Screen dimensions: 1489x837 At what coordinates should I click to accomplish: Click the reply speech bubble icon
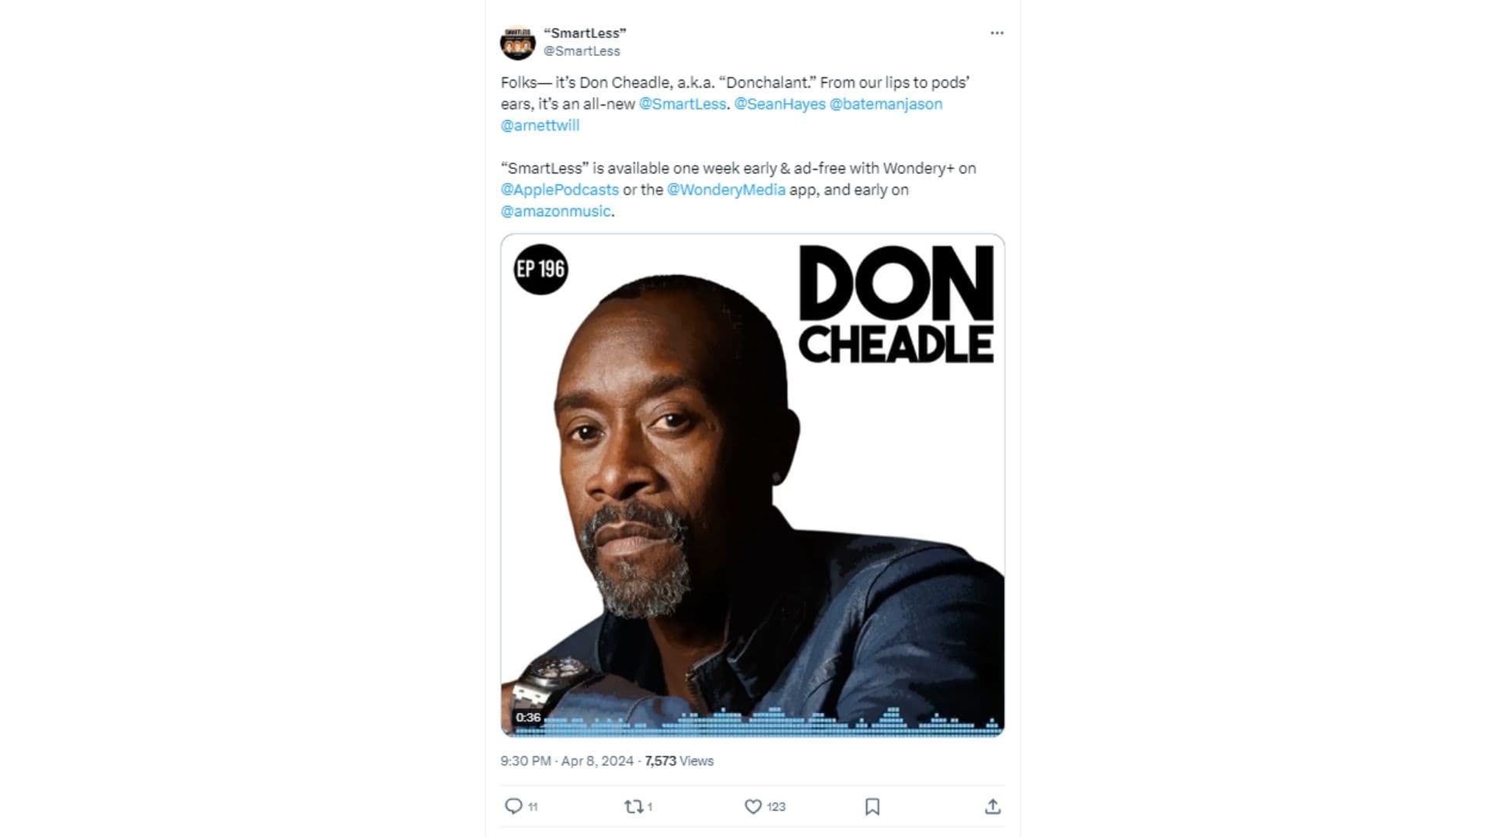[513, 806]
